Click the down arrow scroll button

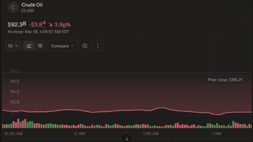coord(127,138)
